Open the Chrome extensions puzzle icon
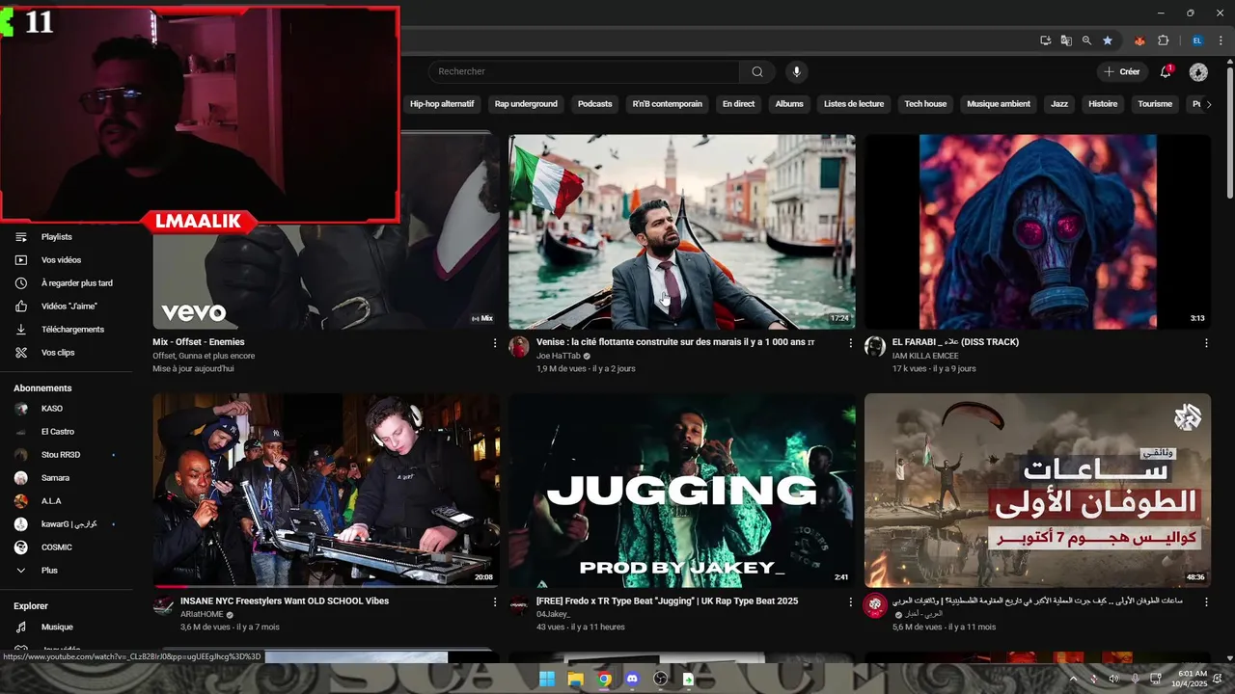 (1163, 40)
